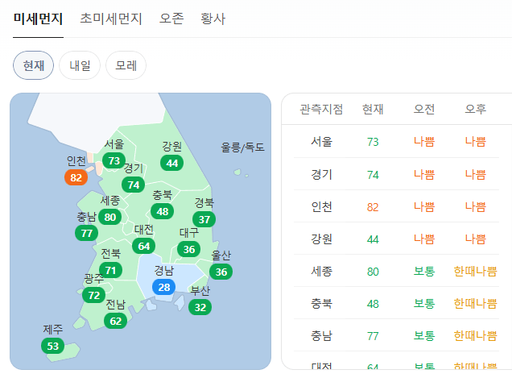Screen dimensions: 512x378
Task: Click 서울 in the station table
Action: (321, 142)
